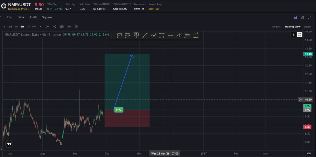The image size is (316, 157).
Task: Open chart settings gear at bottom right
Action: tap(309, 154)
